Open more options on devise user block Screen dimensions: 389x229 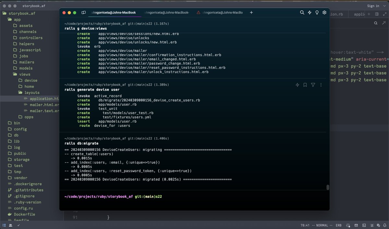[321, 85]
